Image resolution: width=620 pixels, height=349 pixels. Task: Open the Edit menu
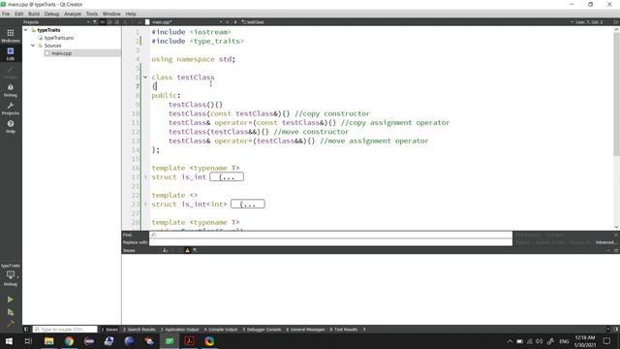pyautogui.click(x=19, y=14)
